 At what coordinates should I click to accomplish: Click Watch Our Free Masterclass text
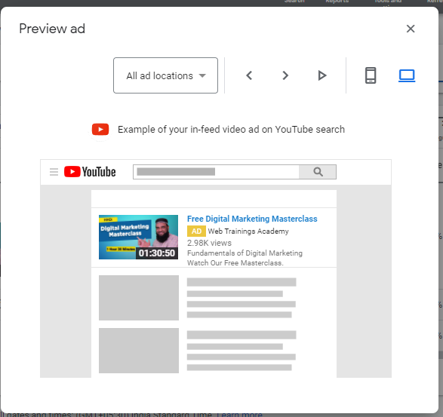[235, 263]
